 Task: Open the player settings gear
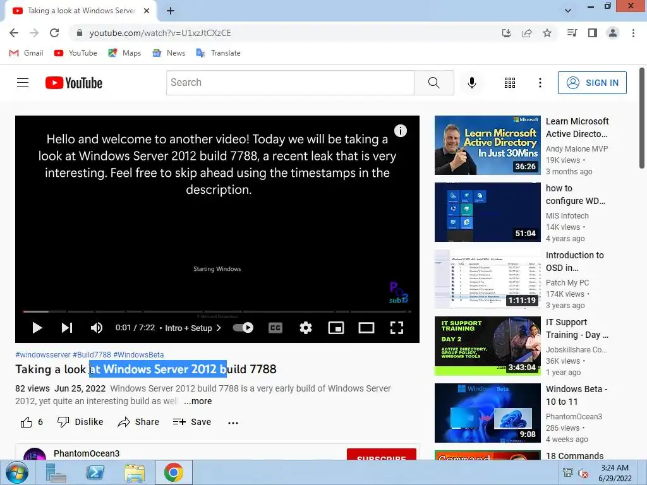click(x=306, y=328)
